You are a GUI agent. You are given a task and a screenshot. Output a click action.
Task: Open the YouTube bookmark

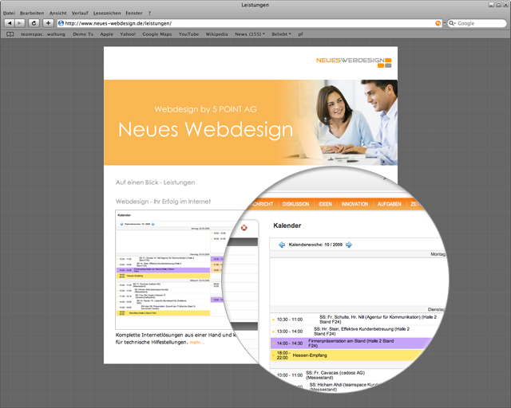pyautogui.click(x=188, y=34)
